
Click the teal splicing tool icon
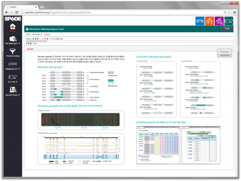pyautogui.click(x=229, y=21)
